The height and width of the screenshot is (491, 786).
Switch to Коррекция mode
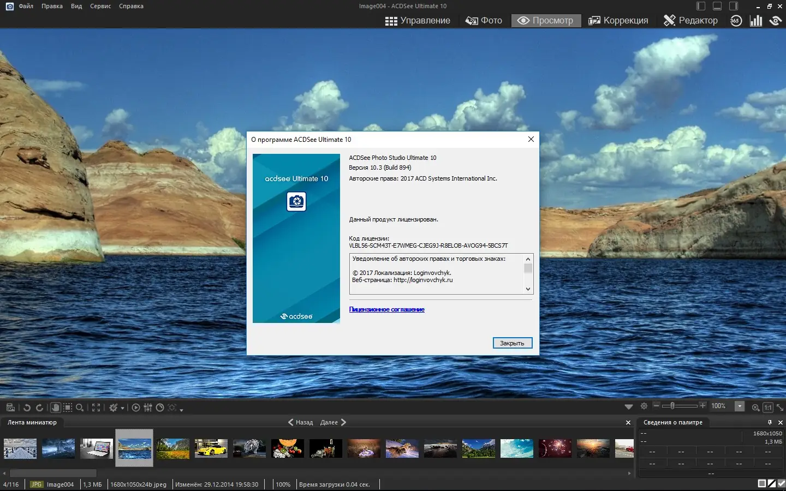click(x=618, y=21)
